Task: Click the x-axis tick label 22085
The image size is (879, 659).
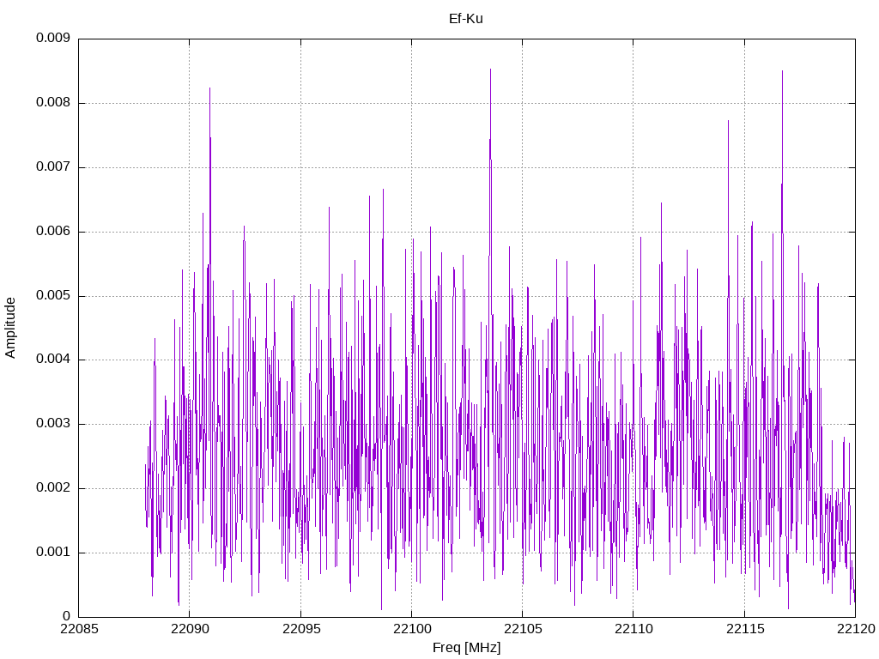Action: tap(79, 629)
